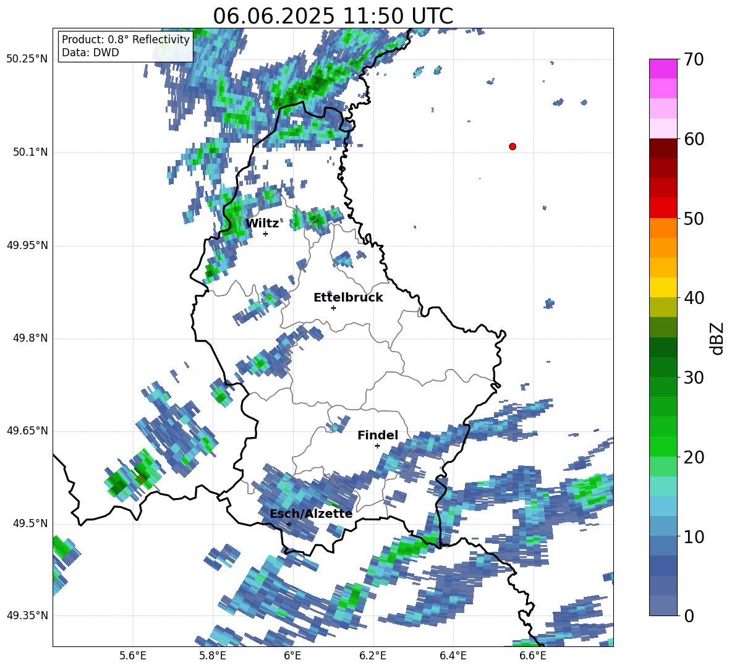This screenshot has height=668, width=732.
Task: Click the Wiltz city label
Action: 262,224
